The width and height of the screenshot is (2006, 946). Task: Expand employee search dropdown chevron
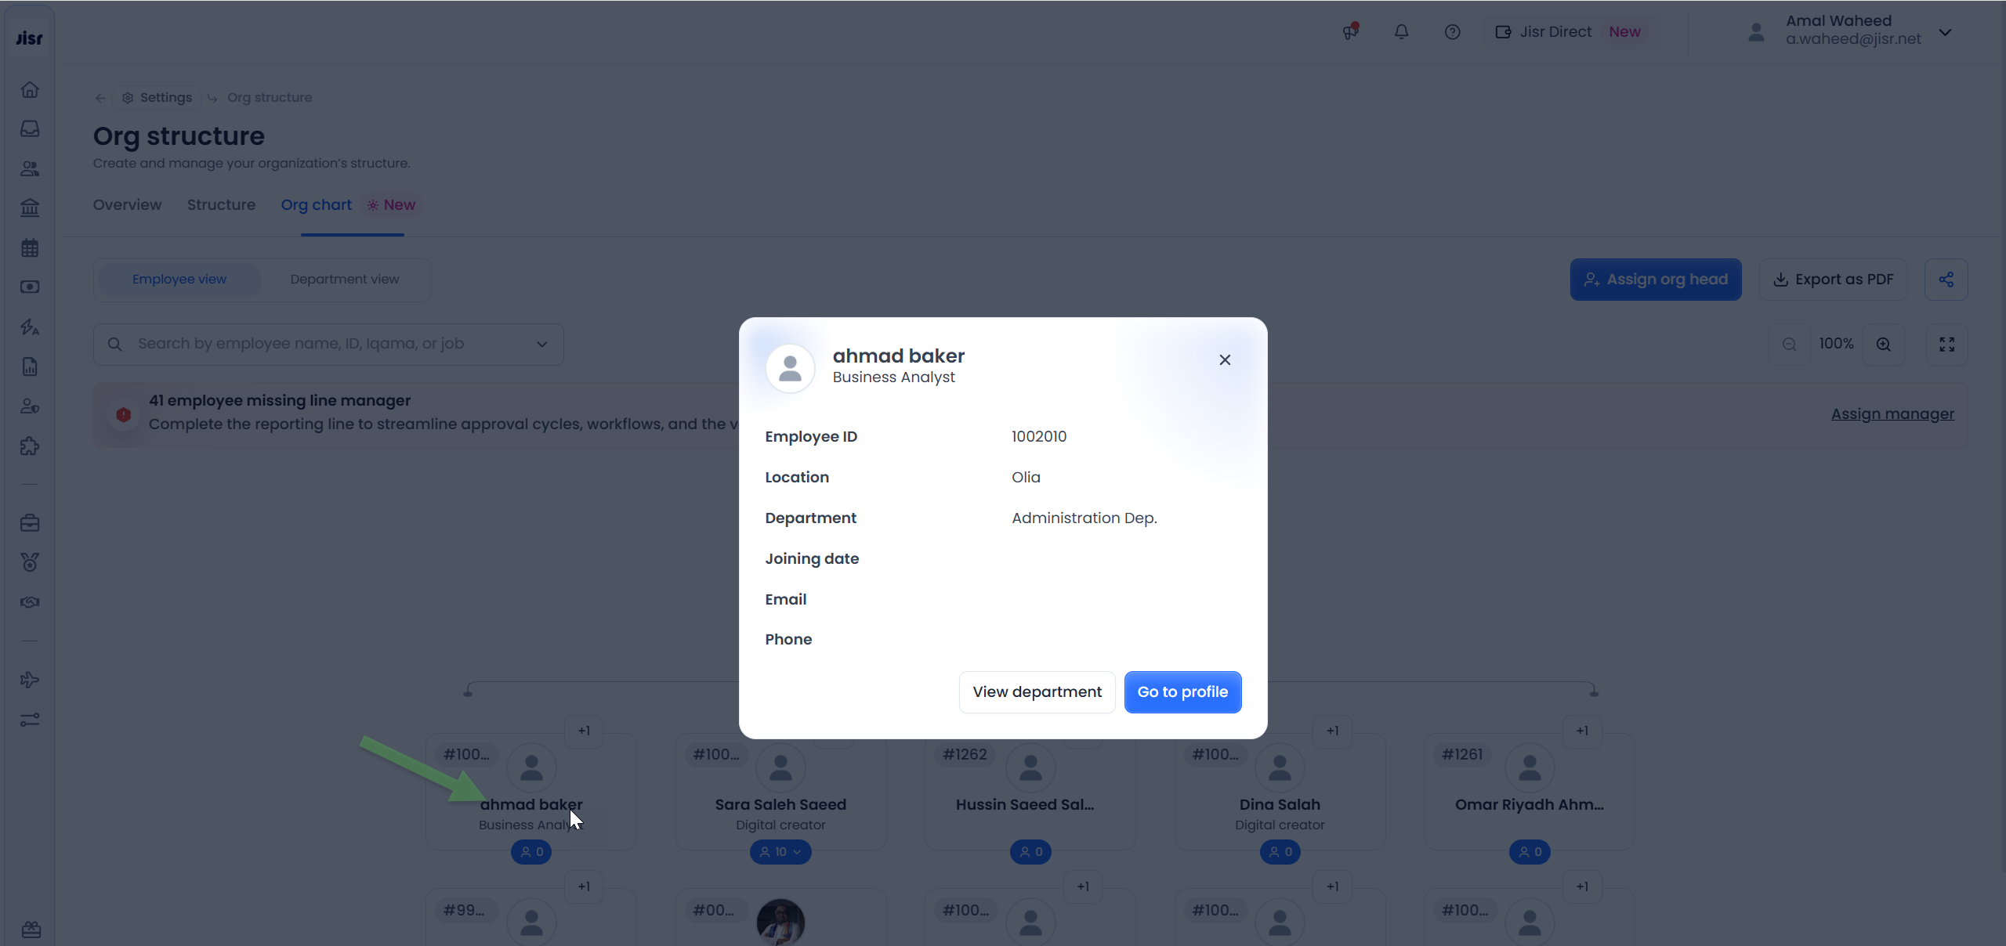(x=541, y=345)
